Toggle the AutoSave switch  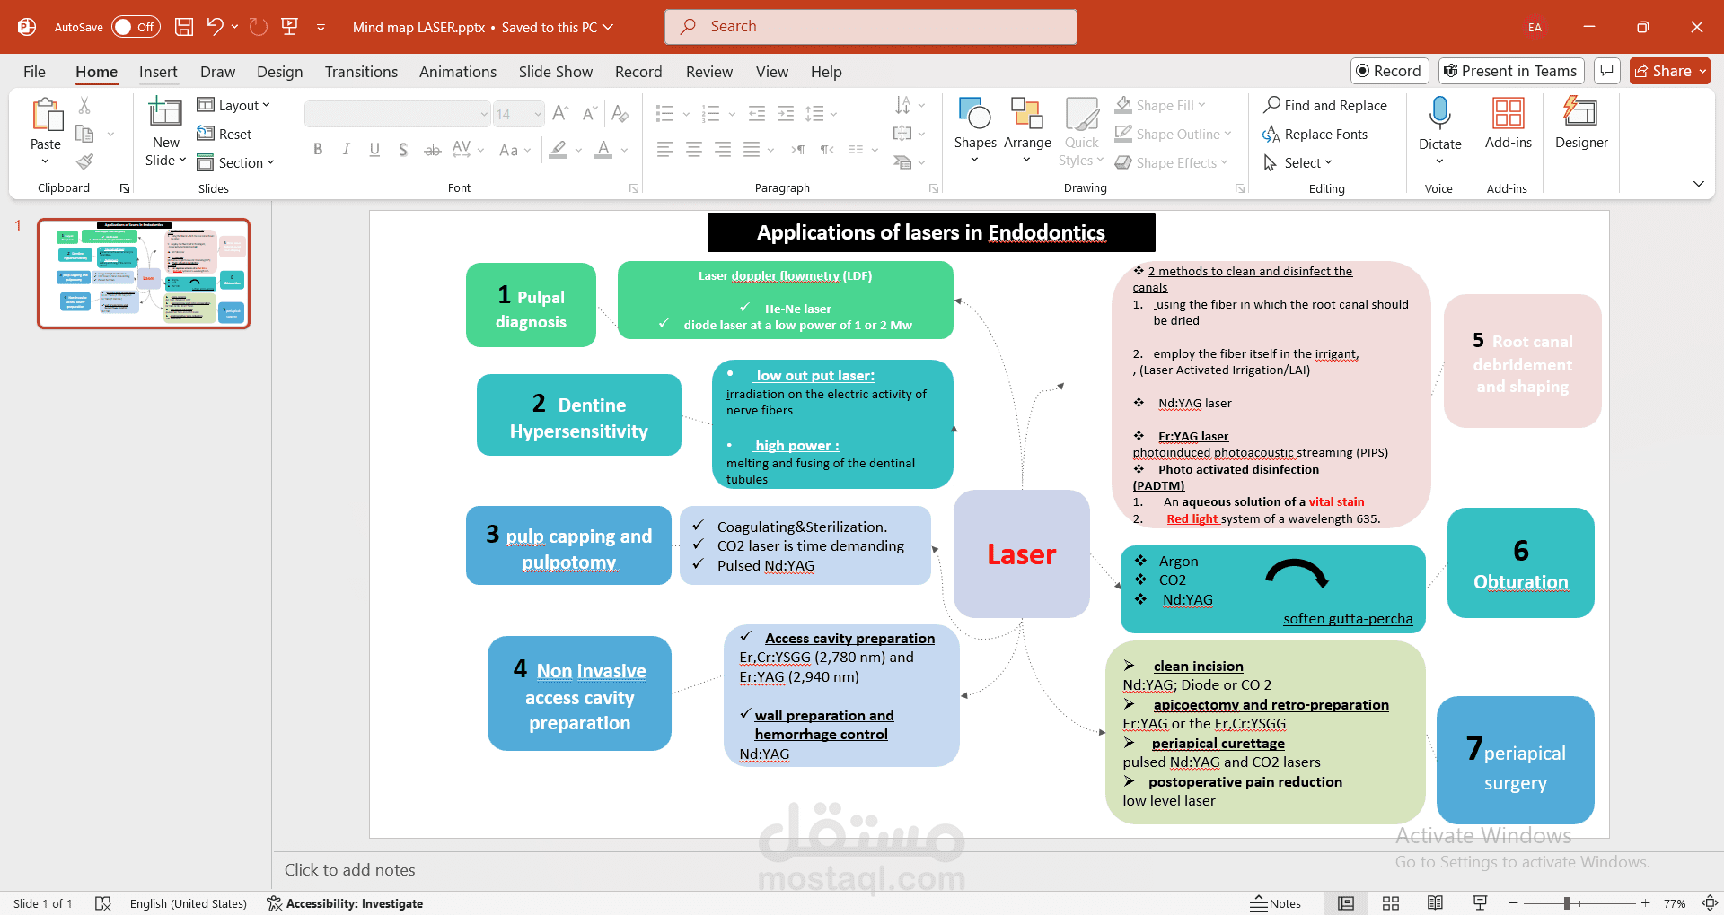136,27
